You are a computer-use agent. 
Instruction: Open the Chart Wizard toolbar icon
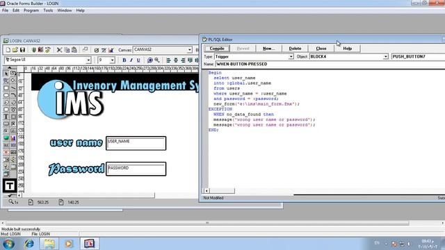(x=111, y=50)
